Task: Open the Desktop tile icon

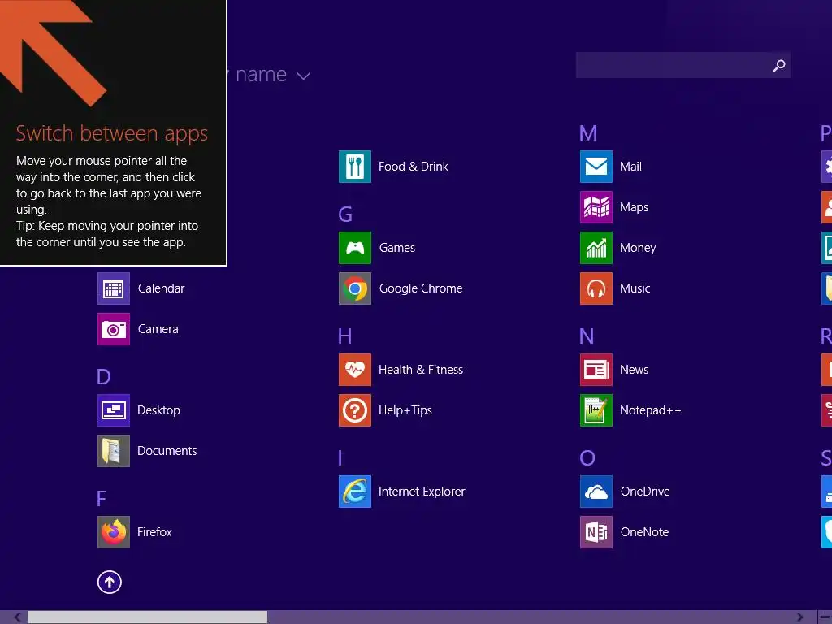Action: tap(114, 410)
